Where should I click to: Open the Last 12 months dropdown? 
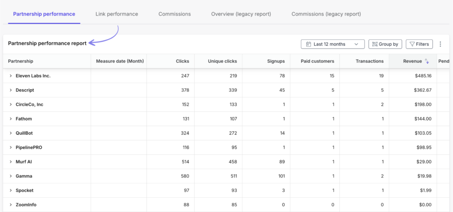coord(333,44)
